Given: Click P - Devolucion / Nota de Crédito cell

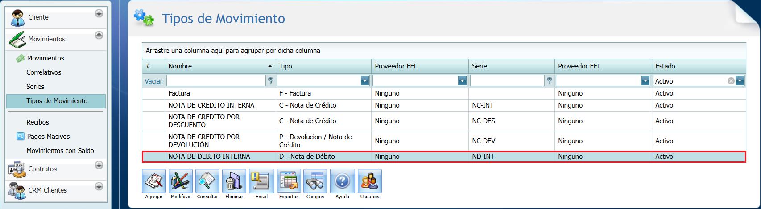Looking at the screenshot, I should pyautogui.click(x=323, y=141).
